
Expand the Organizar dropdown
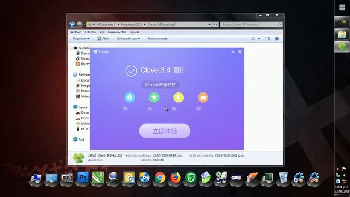[x=81, y=39]
